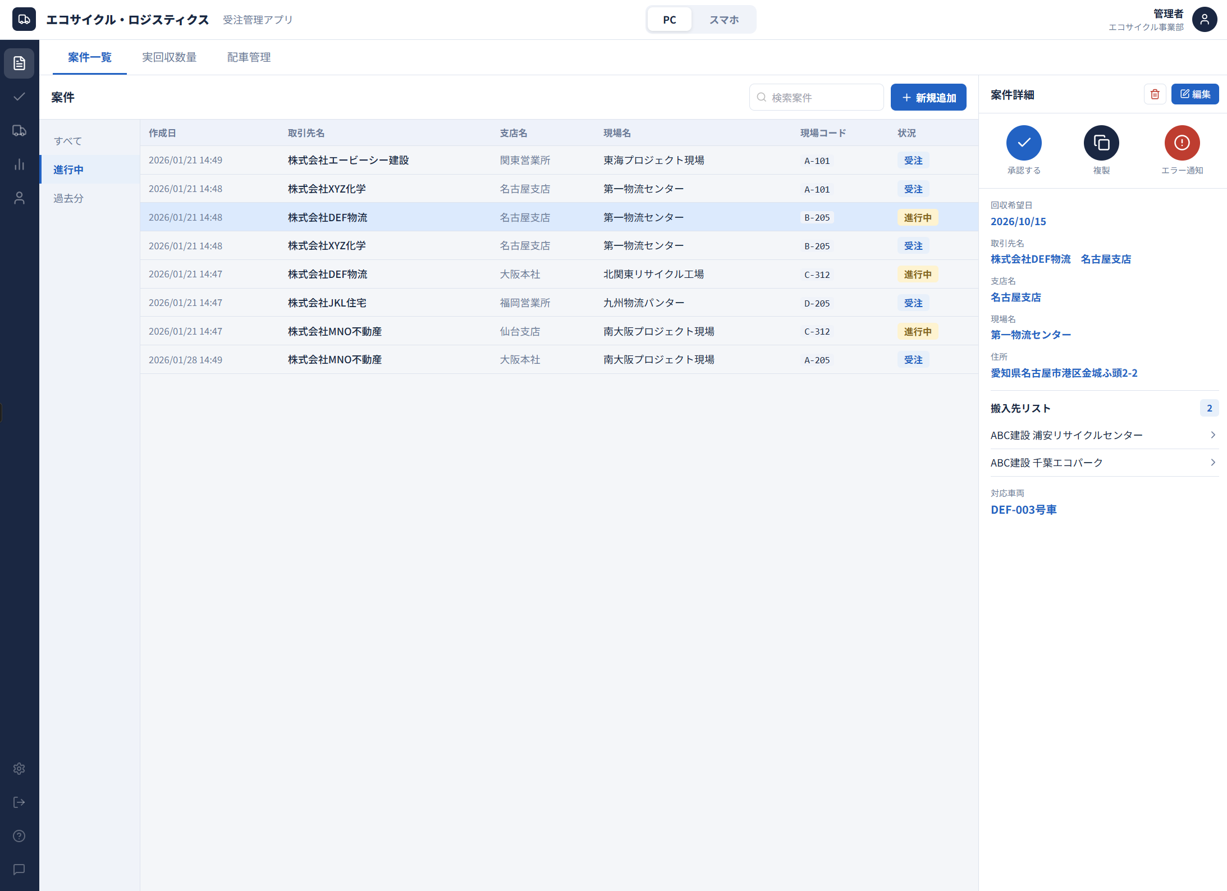Open the user icon in sidebar
Image resolution: width=1227 pixels, height=891 pixels.
(x=19, y=198)
